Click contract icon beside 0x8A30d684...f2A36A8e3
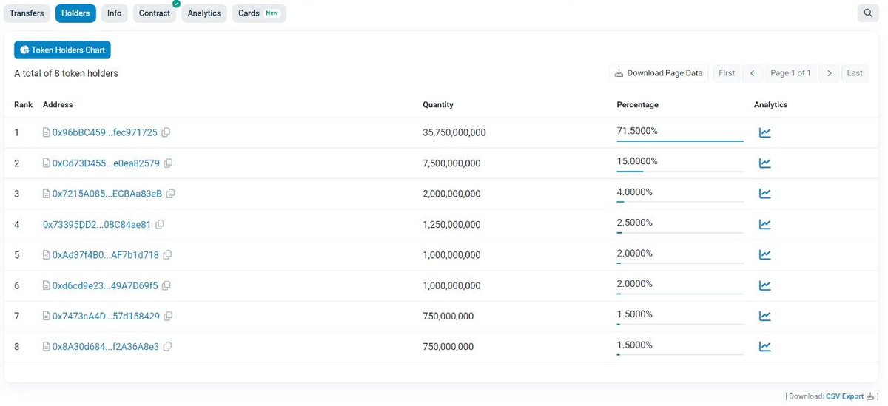Image resolution: width=888 pixels, height=406 pixels. (47, 346)
